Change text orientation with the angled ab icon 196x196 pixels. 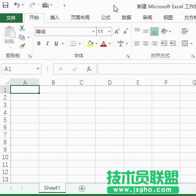(x=164, y=31)
